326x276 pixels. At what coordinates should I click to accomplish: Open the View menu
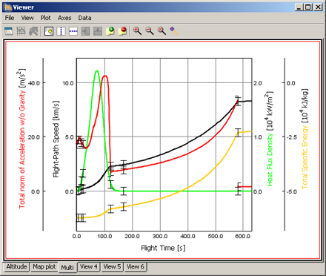pyautogui.click(x=27, y=18)
